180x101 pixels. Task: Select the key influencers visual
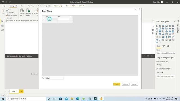coord(173,37)
